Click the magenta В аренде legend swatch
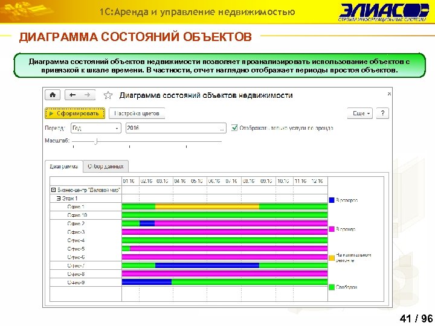The image size is (435, 326). click(332, 229)
